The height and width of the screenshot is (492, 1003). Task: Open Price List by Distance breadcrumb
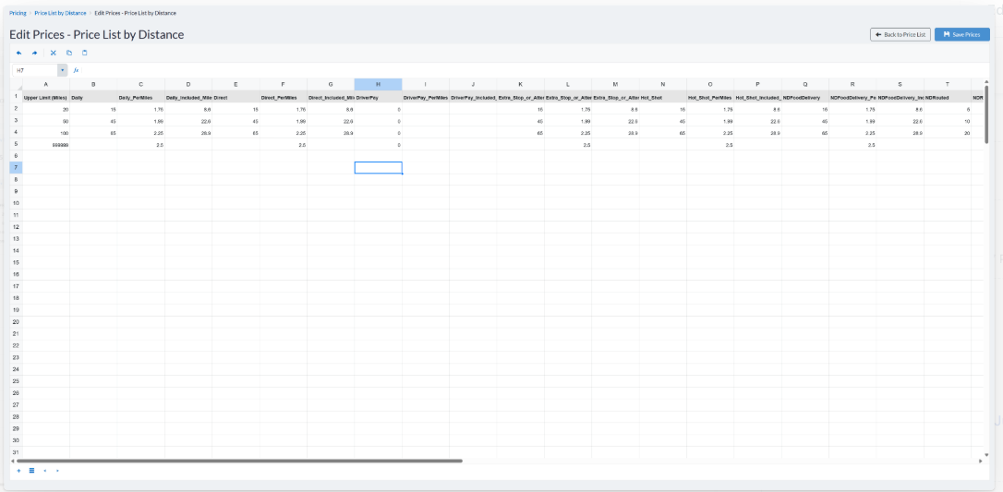(x=60, y=13)
